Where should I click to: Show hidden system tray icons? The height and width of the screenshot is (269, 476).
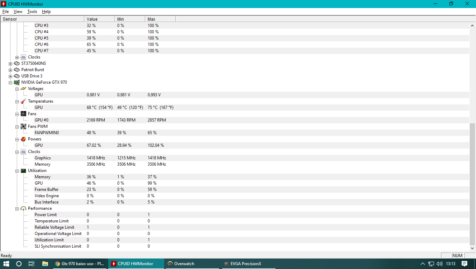coord(422,264)
